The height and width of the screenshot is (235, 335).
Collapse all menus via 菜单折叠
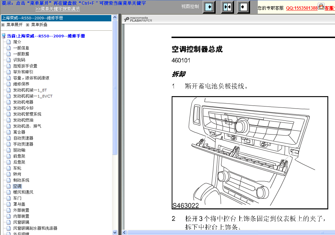tap(39, 25)
